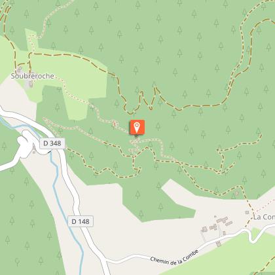Click the pink dotted path near La Combe
This screenshot has width=275, height=275.
click(265, 206)
